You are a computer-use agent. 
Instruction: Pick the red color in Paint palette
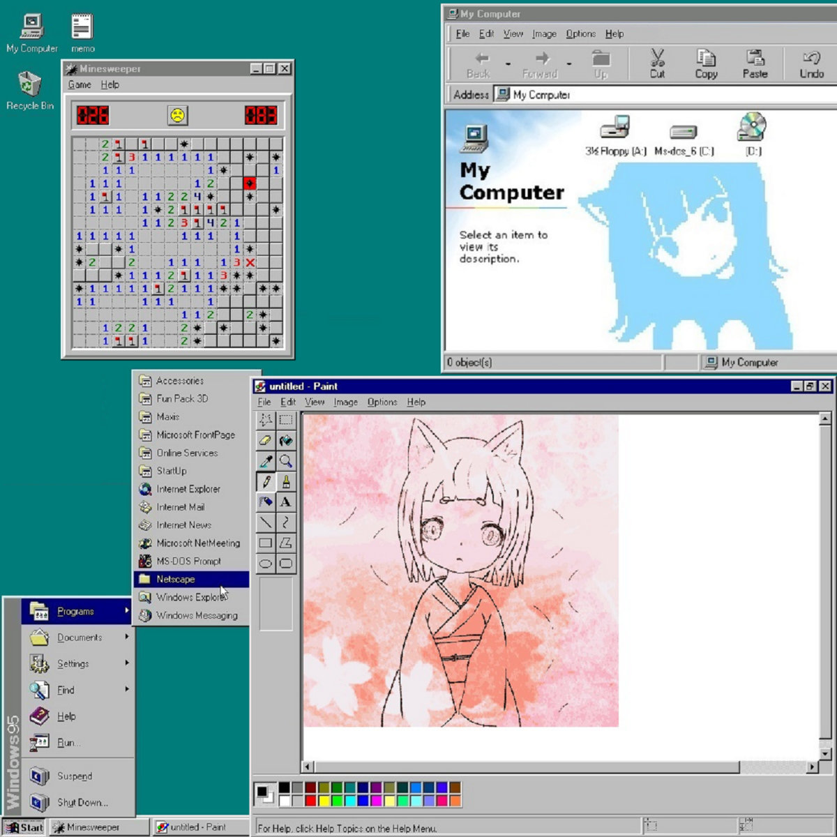pyautogui.click(x=310, y=801)
